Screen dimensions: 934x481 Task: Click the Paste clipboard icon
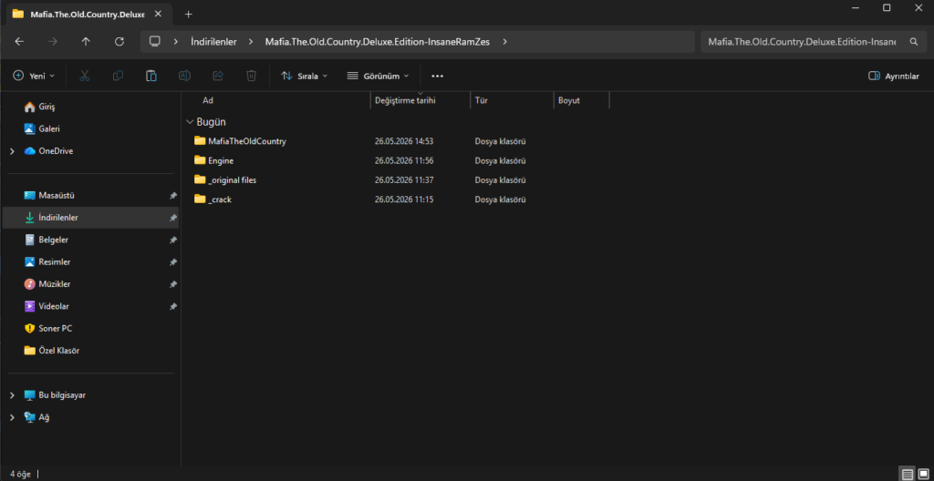(x=151, y=76)
